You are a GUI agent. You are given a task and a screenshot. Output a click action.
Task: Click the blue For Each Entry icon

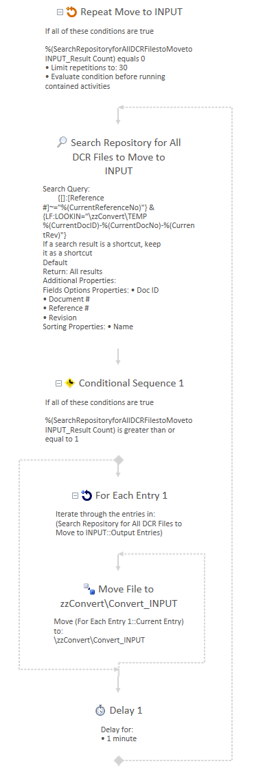point(86,495)
